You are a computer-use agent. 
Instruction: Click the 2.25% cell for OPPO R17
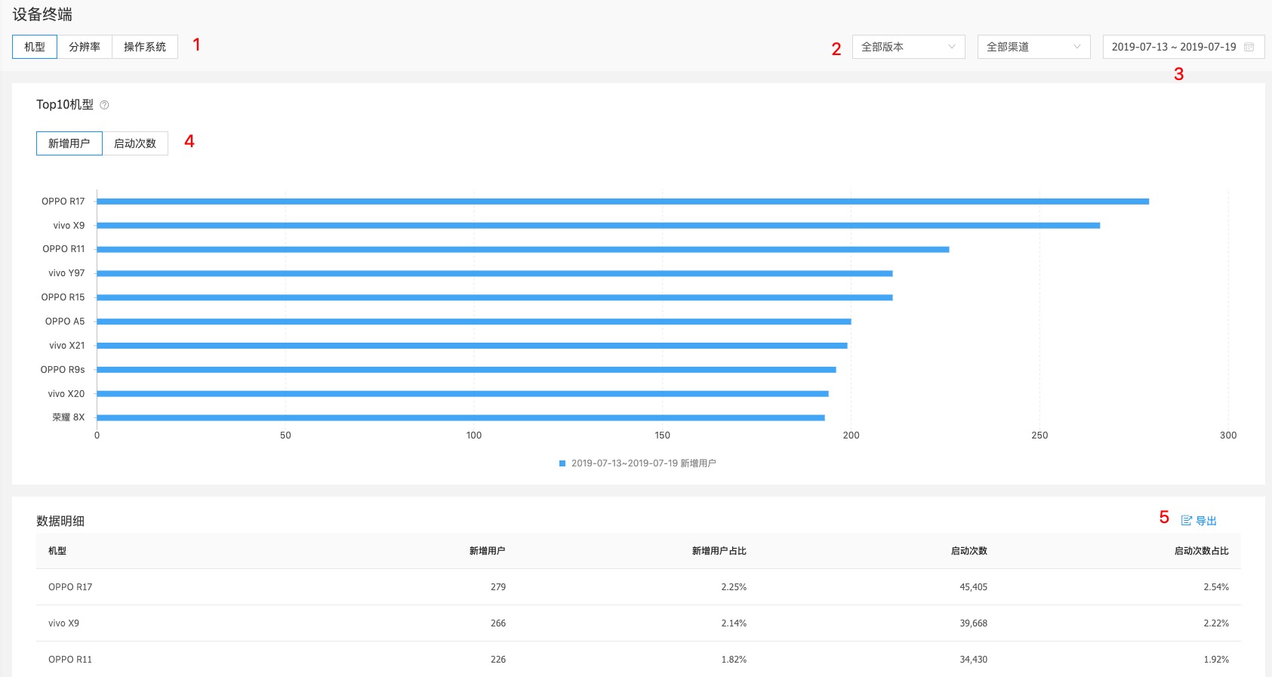pos(734,587)
